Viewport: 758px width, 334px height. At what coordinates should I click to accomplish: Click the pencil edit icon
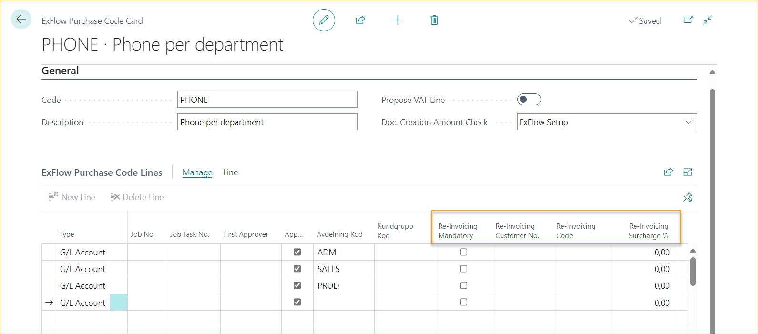point(324,20)
